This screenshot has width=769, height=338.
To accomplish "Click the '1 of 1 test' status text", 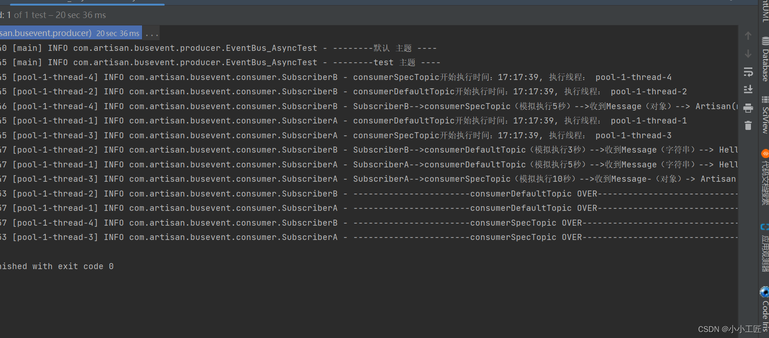I will pos(26,15).
